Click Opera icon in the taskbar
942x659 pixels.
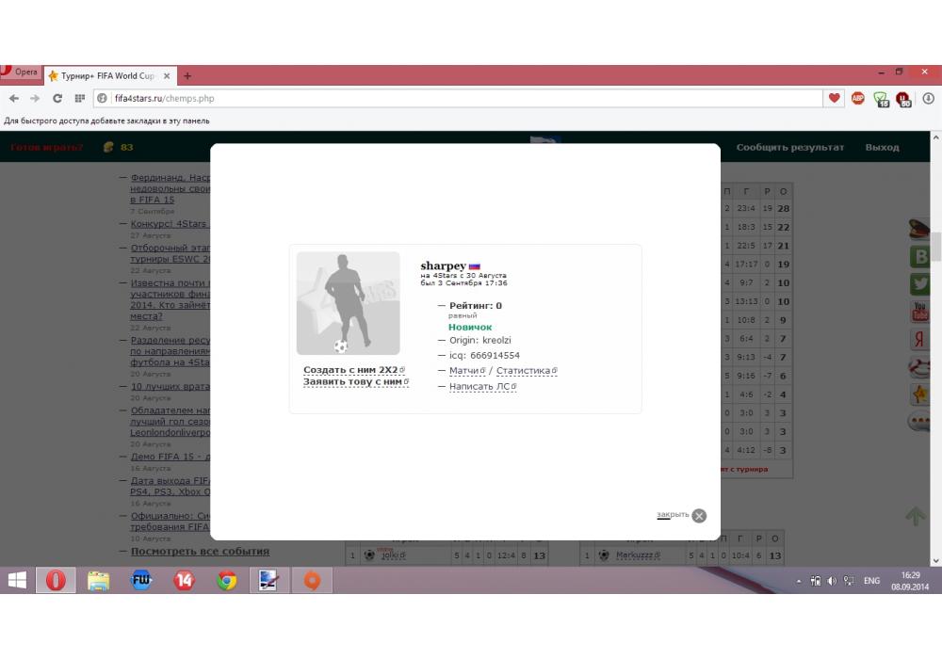(56, 580)
